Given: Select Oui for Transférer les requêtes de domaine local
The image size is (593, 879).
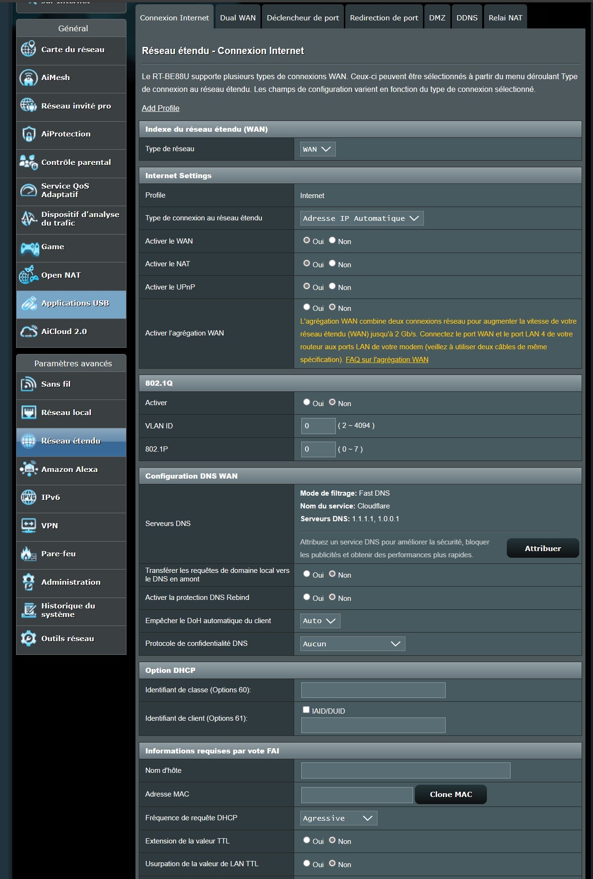Looking at the screenshot, I should 306,574.
